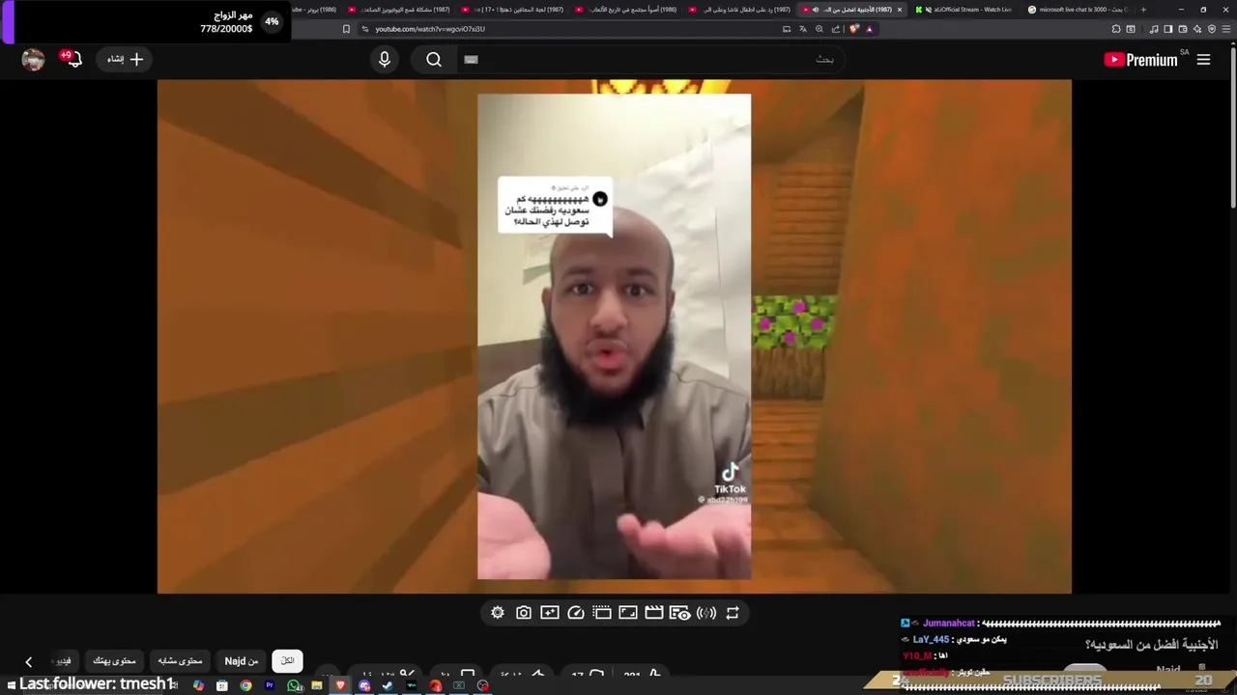Bookmark this page with the bookmark icon
Image resolution: width=1237 pixels, height=695 pixels.
tap(346, 29)
